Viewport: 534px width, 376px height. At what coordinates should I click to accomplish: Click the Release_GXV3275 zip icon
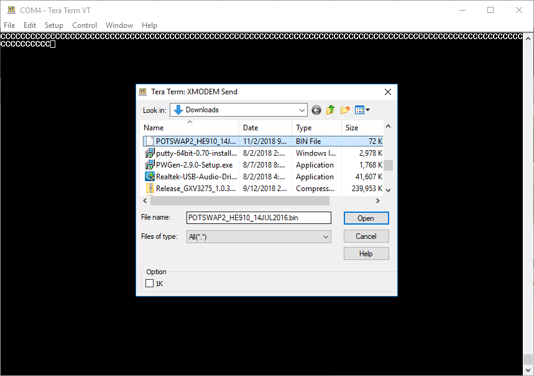(149, 189)
